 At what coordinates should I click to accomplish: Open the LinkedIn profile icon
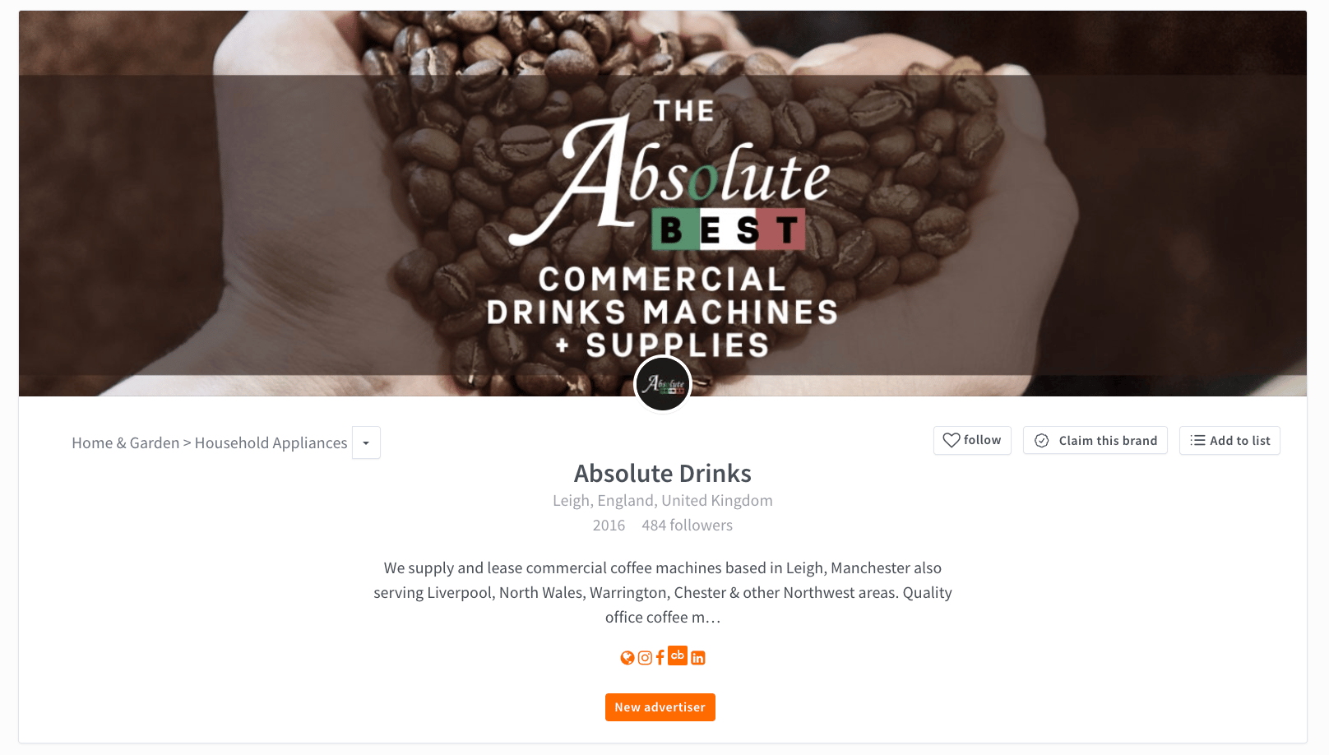698,658
